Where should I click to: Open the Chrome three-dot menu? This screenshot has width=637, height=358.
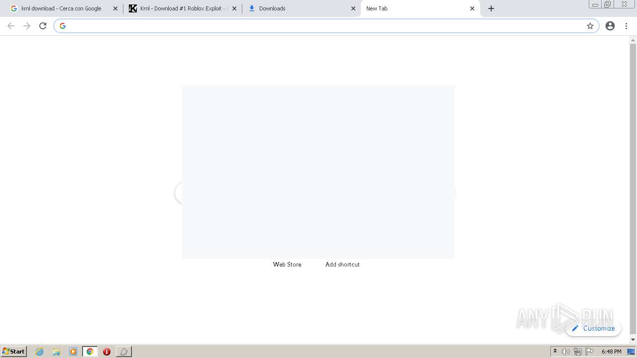coord(626,26)
